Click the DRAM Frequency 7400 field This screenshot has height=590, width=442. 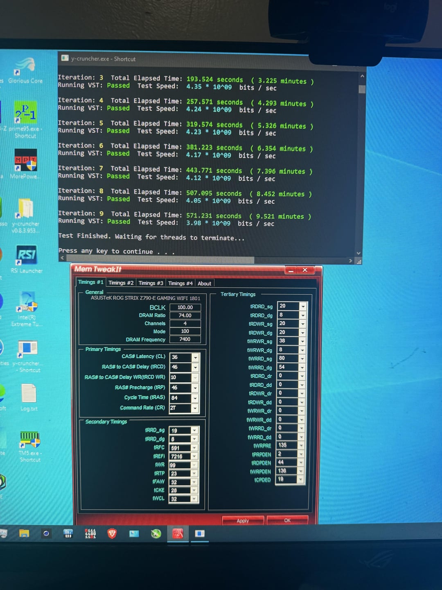185,339
